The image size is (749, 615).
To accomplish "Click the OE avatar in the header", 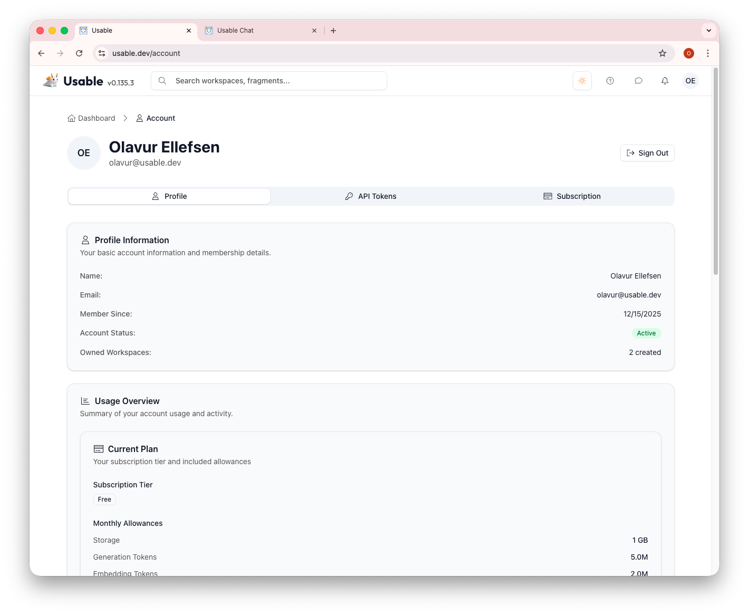I will [690, 81].
